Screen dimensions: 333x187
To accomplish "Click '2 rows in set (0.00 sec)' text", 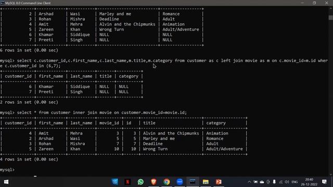I will pos(29,102).
